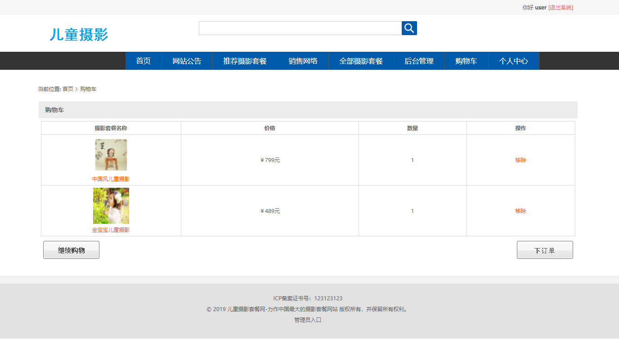The height and width of the screenshot is (353, 619).
Task: Remove 中国风儿童摄影 from cart
Action: coord(520,159)
